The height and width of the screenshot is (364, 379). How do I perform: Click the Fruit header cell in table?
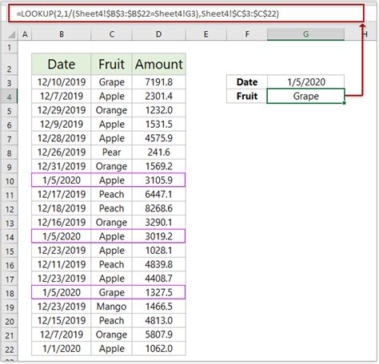[x=111, y=64]
